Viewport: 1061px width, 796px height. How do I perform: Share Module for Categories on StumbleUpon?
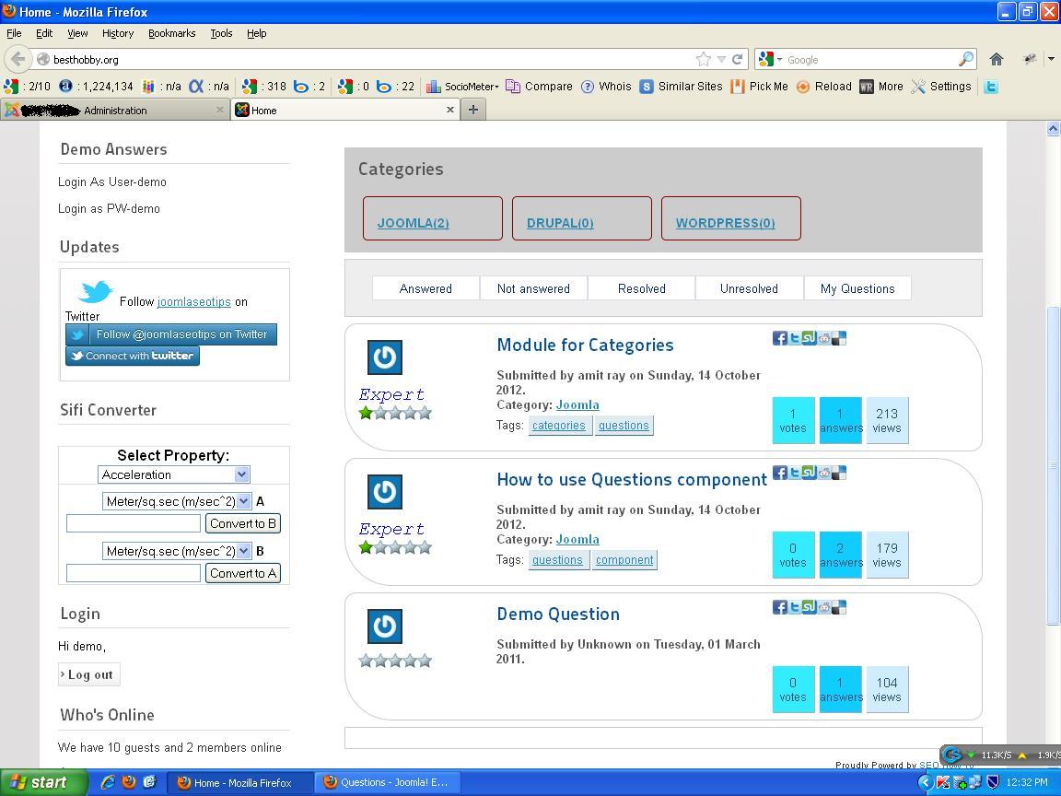tap(810, 338)
